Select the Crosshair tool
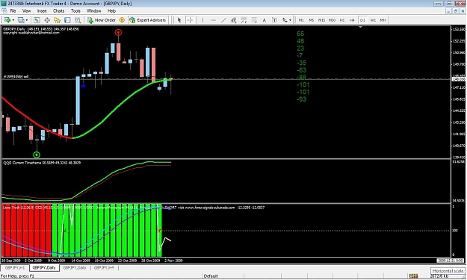This screenshot has height=280, width=467. tap(190, 20)
